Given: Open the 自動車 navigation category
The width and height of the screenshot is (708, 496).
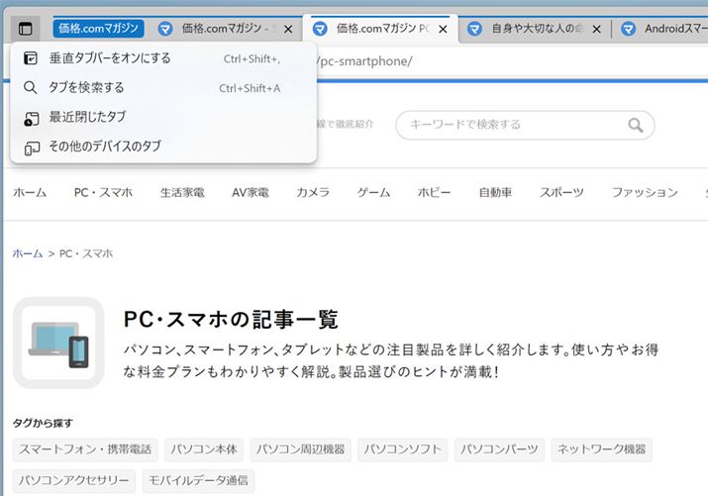Looking at the screenshot, I should click(495, 193).
